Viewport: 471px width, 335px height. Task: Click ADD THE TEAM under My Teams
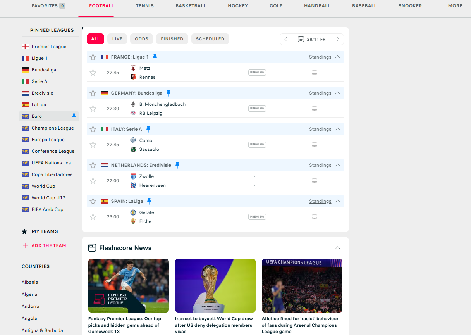(49, 245)
